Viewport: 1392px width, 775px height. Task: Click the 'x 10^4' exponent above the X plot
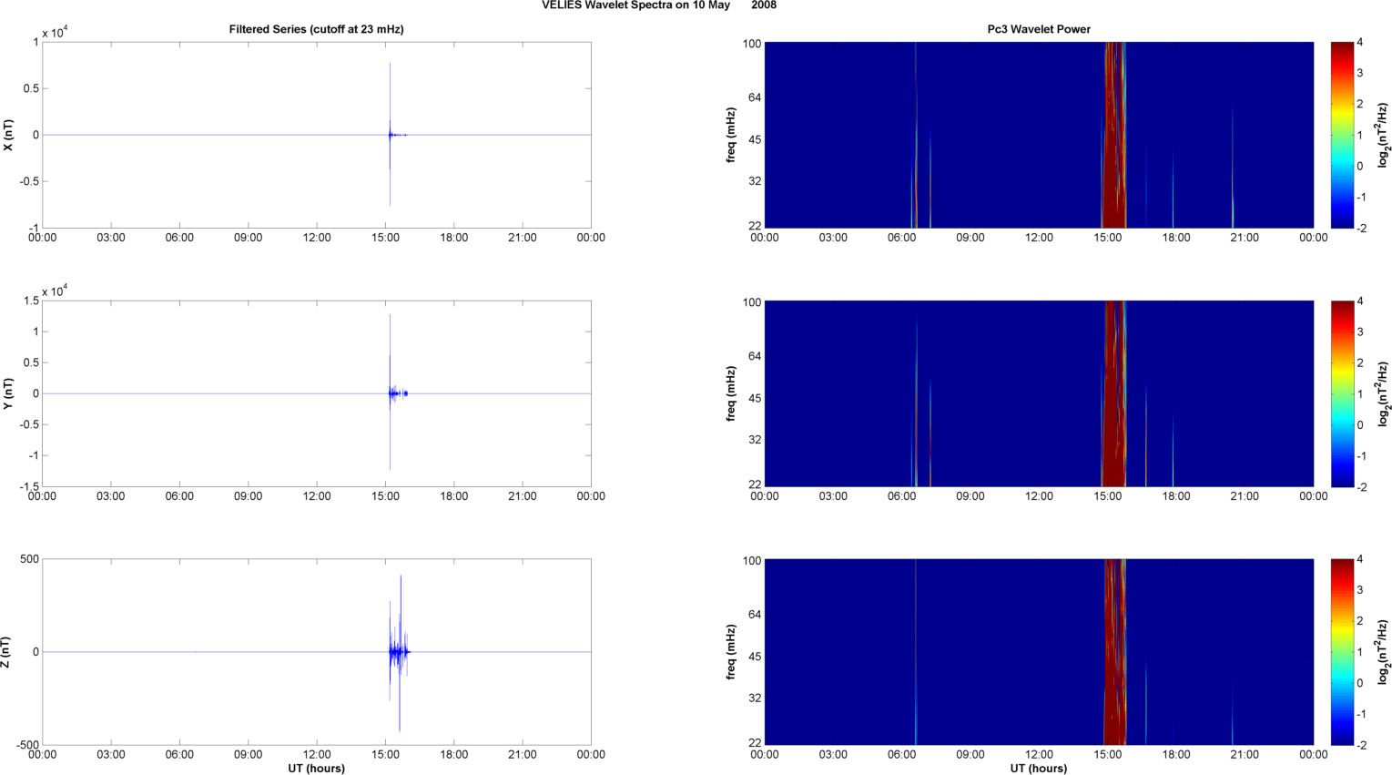(x=56, y=33)
